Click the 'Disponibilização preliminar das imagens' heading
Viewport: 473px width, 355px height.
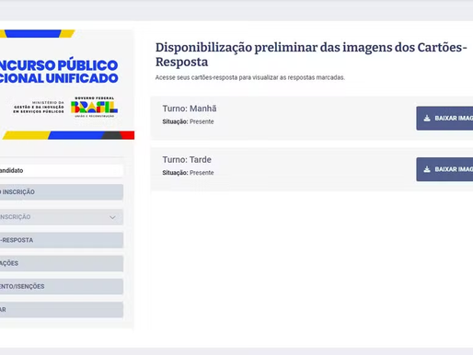(311, 54)
